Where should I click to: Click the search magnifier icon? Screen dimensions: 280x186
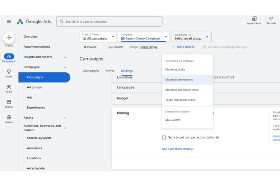(x=61, y=21)
